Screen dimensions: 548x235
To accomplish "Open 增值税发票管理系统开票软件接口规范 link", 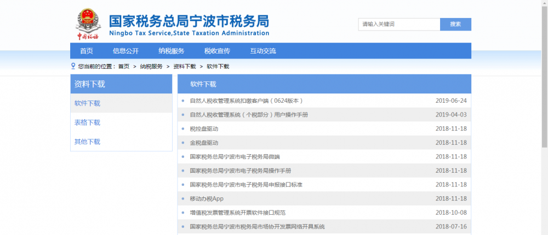I will click(x=237, y=213).
